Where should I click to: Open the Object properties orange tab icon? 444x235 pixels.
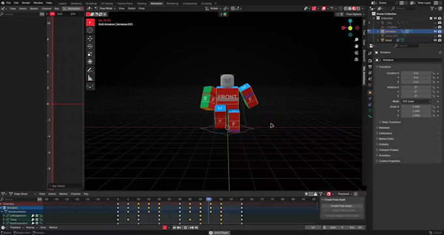(370, 92)
